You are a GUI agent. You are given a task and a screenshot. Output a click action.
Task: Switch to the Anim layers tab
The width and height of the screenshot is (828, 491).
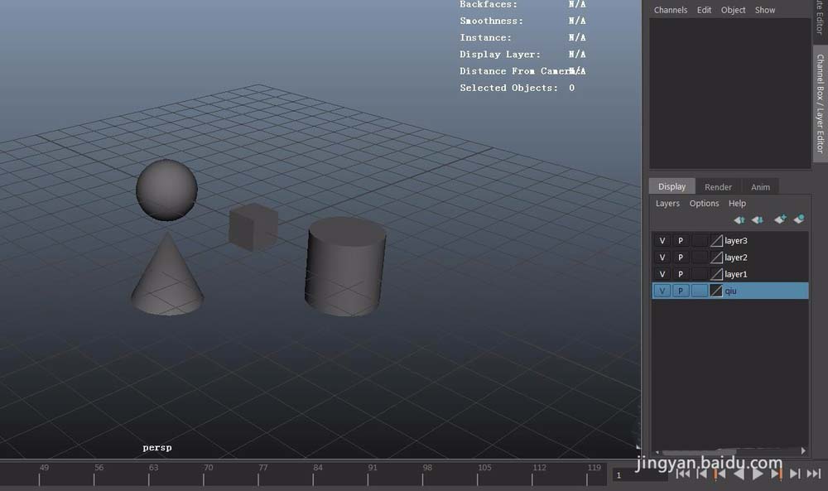(x=760, y=187)
